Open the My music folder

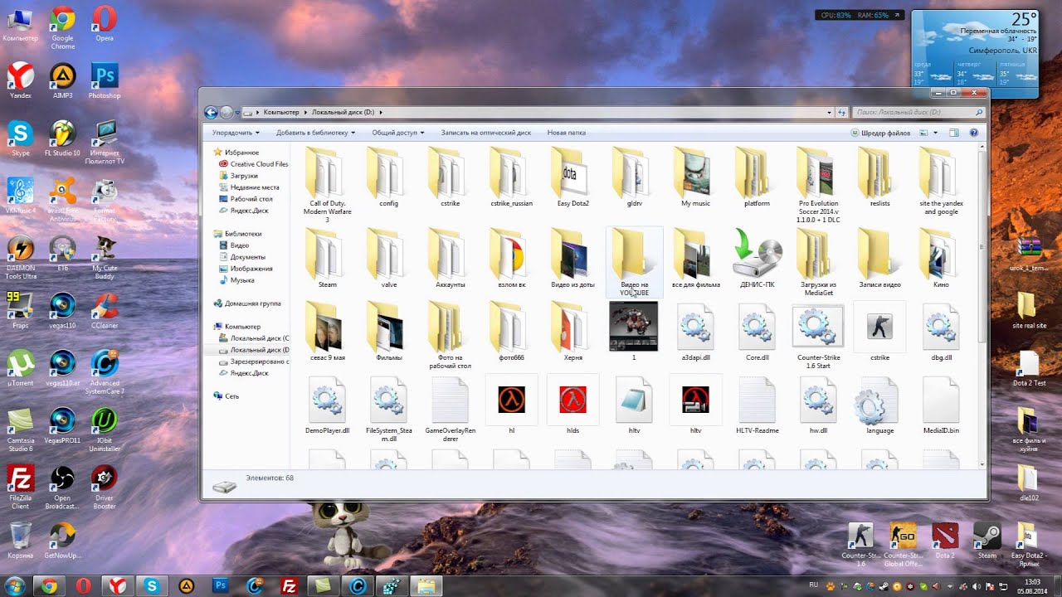tap(695, 177)
